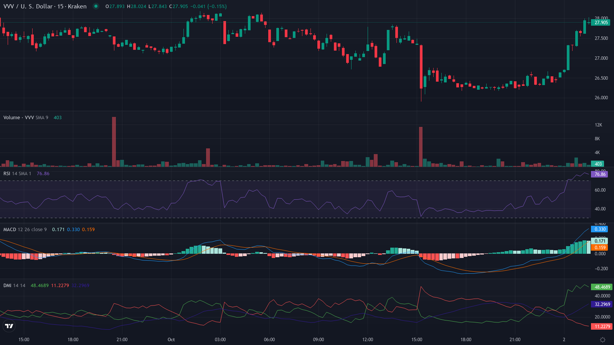The image size is (614, 345).
Task: Click the 20.0000 DMI axis label
Action: 602,317
